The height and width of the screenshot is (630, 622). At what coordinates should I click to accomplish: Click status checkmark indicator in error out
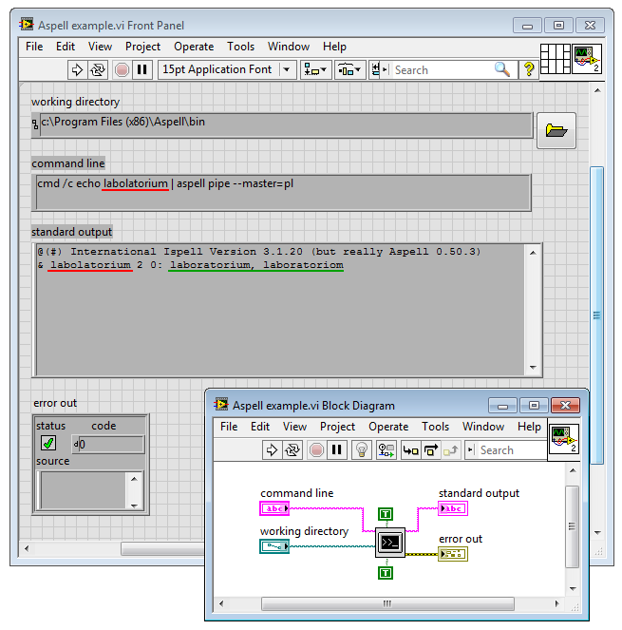click(x=48, y=443)
